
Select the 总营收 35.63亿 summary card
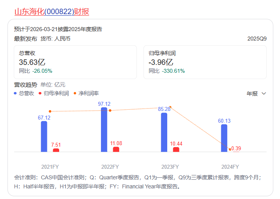[x=75, y=62]
